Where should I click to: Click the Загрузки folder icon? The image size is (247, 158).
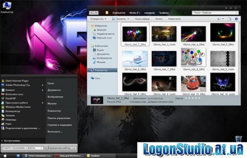(x=94, y=30)
